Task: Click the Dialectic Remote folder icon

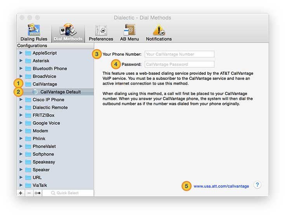Action: click(x=28, y=108)
